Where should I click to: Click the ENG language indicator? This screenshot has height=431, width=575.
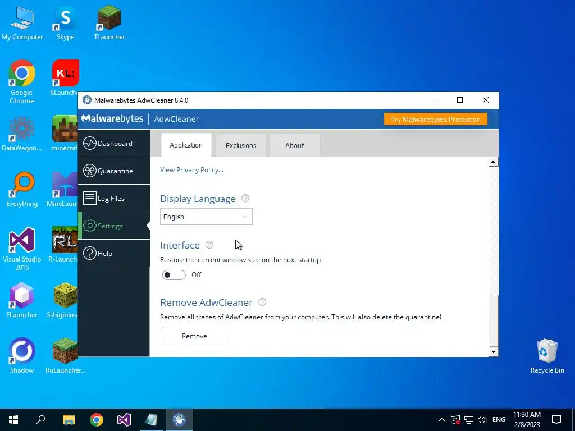click(x=499, y=420)
